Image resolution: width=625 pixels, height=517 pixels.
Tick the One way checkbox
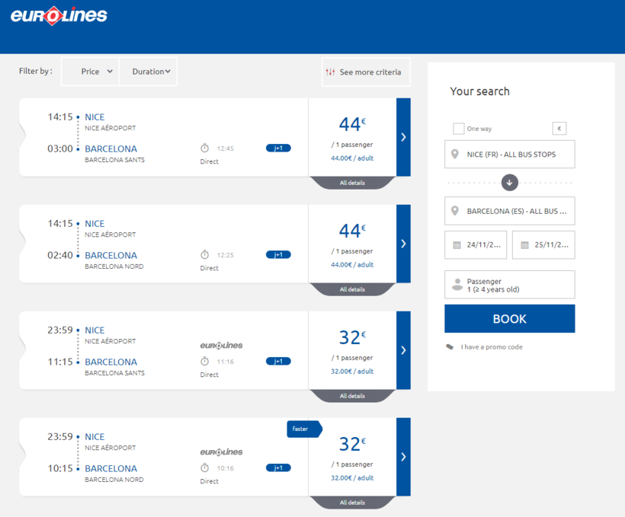(459, 129)
